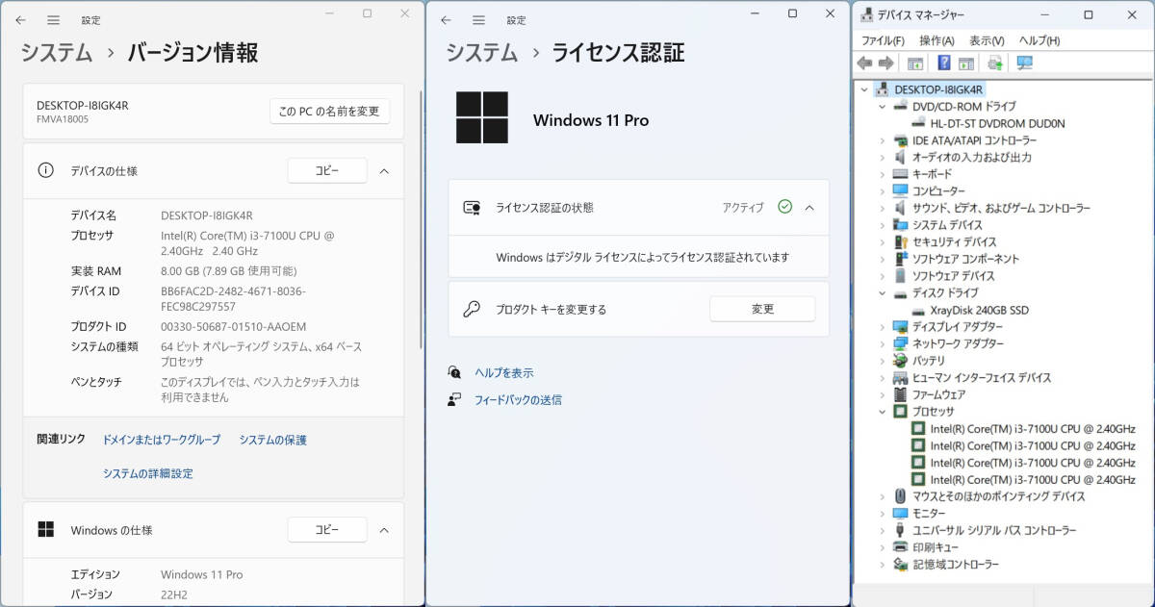Select the HL-DT-ST DVDROM DUD0N device
Viewport: 1155px width, 607px height.
click(x=997, y=123)
